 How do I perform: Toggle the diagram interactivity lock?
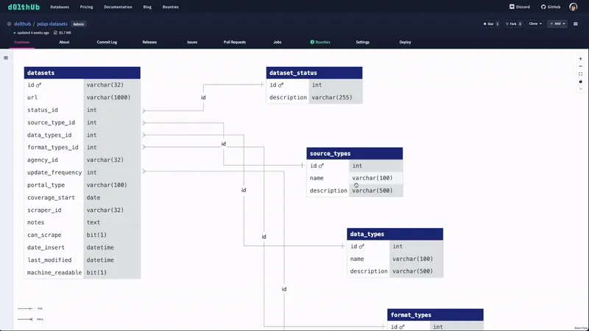click(581, 82)
